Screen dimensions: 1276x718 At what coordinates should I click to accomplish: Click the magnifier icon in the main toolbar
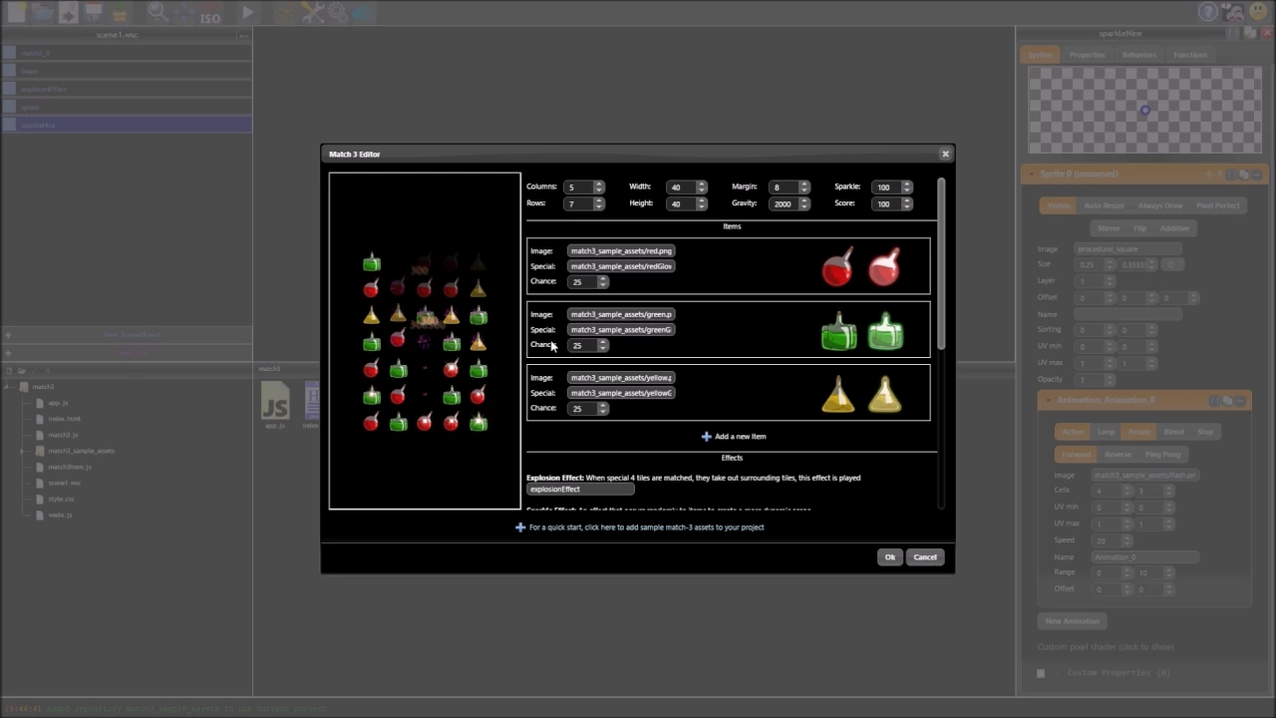158,13
